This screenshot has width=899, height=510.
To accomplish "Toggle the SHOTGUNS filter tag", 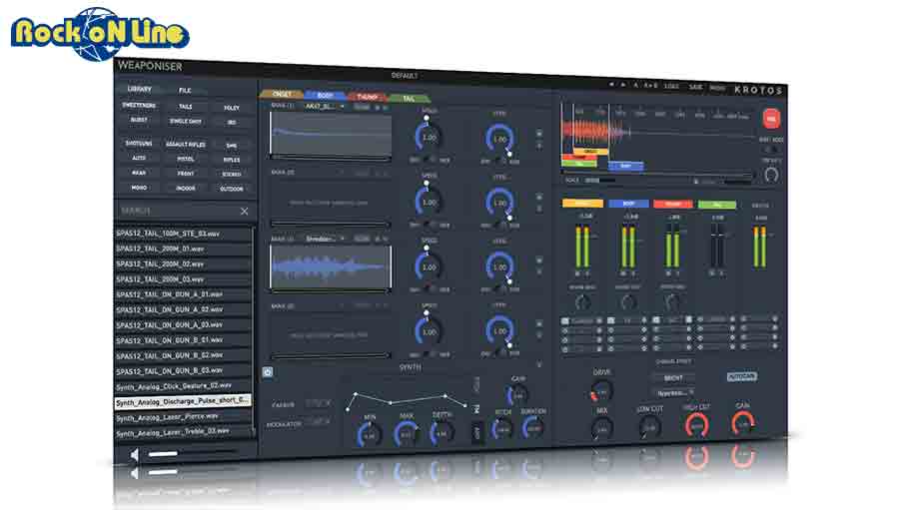I will [x=139, y=144].
